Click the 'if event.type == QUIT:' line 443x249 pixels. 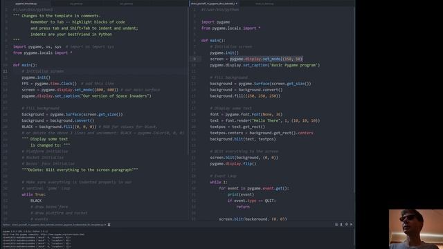(x=251, y=201)
